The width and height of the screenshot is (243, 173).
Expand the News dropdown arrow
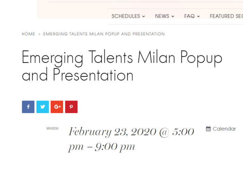[173, 16]
